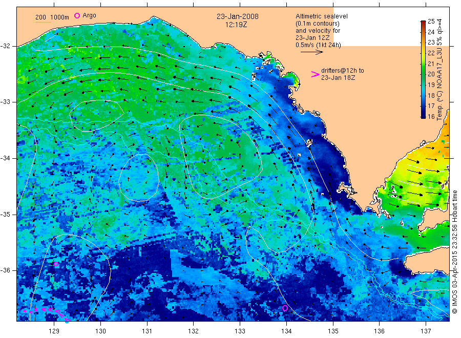Click the latitude label "-34"
The image size is (461, 338).
[x=5, y=158]
